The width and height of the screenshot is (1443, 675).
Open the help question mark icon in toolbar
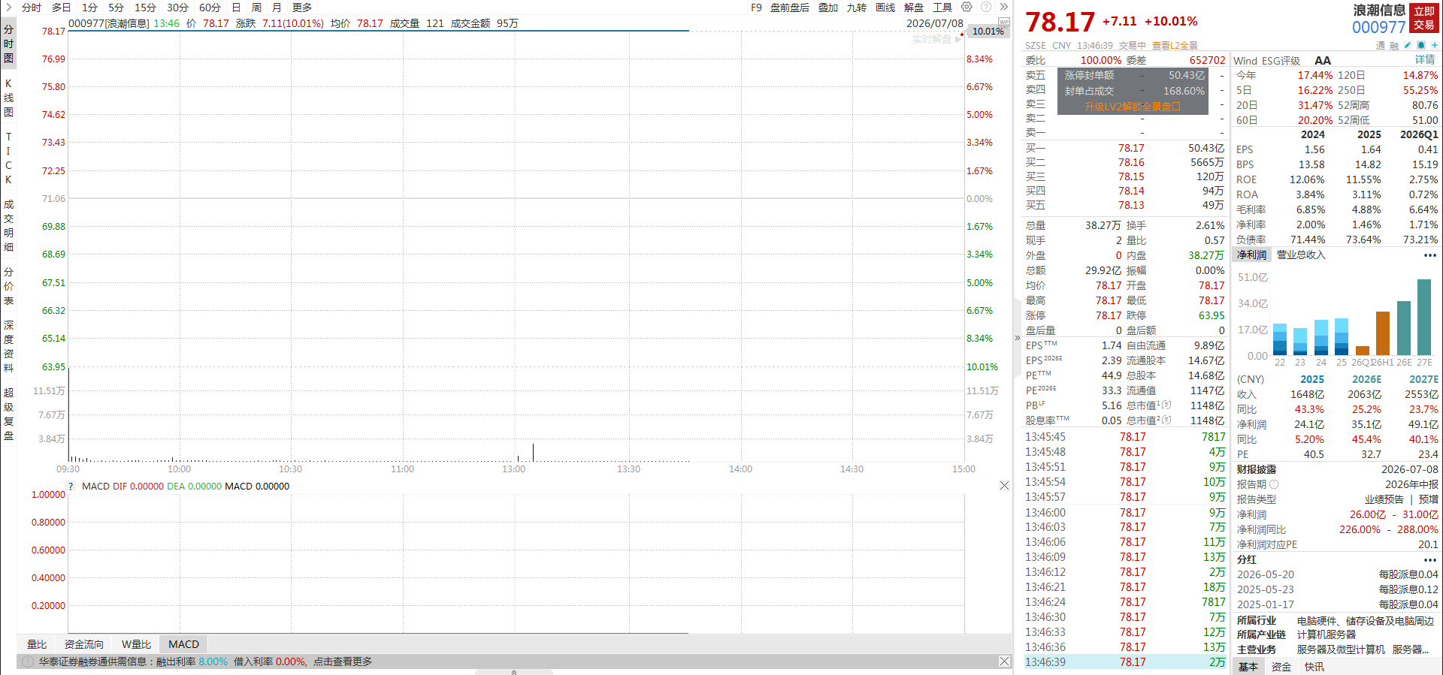tap(986, 7)
